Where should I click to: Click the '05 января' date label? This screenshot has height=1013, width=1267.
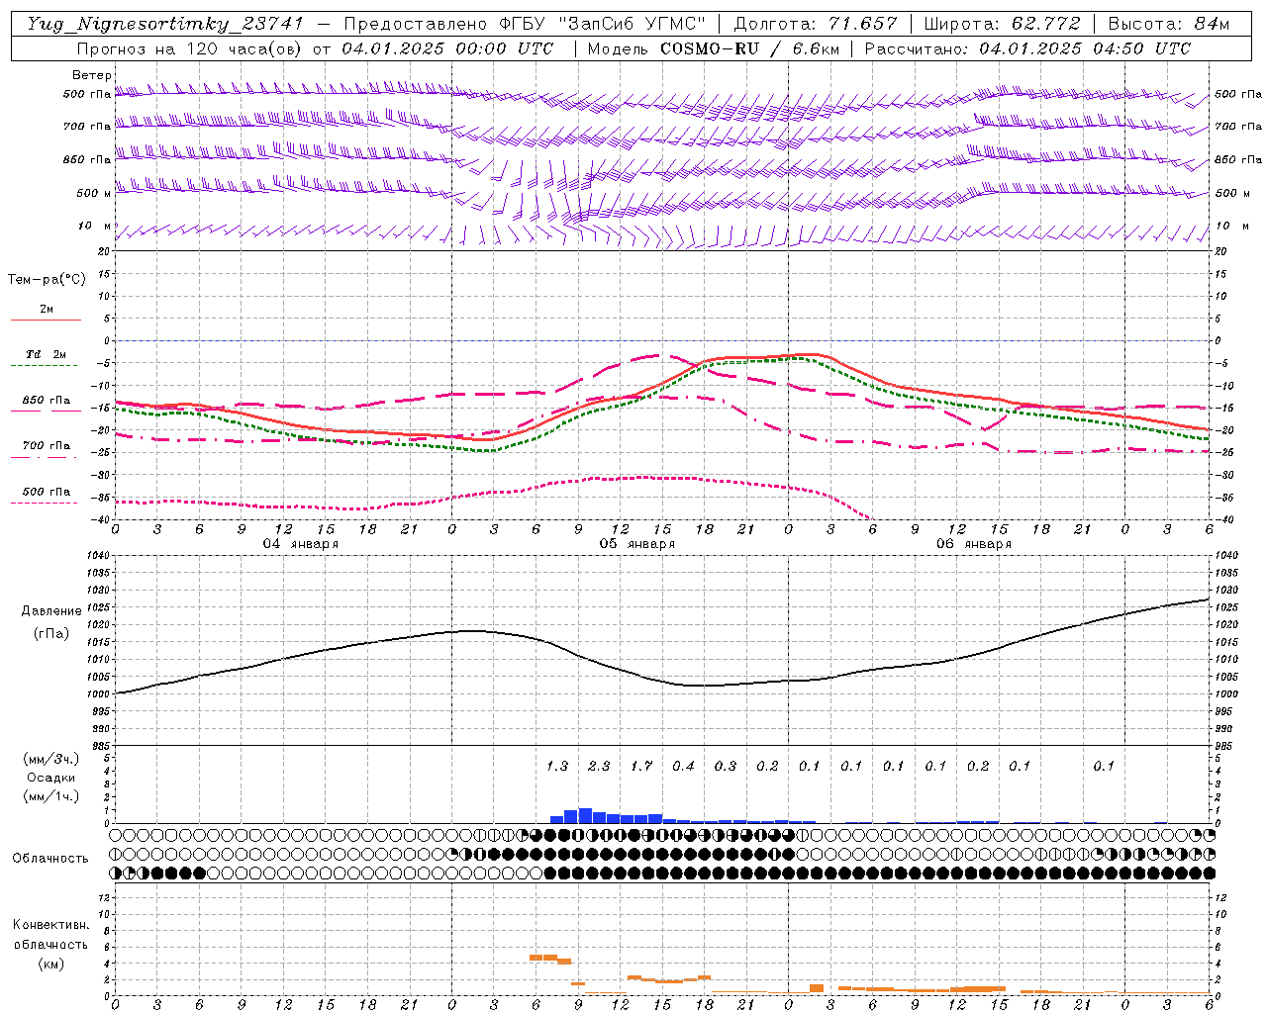click(637, 544)
